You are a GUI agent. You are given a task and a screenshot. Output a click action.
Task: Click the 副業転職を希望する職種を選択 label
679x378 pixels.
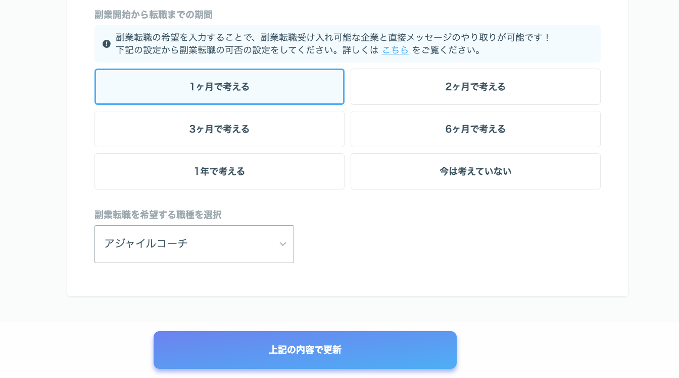point(158,215)
